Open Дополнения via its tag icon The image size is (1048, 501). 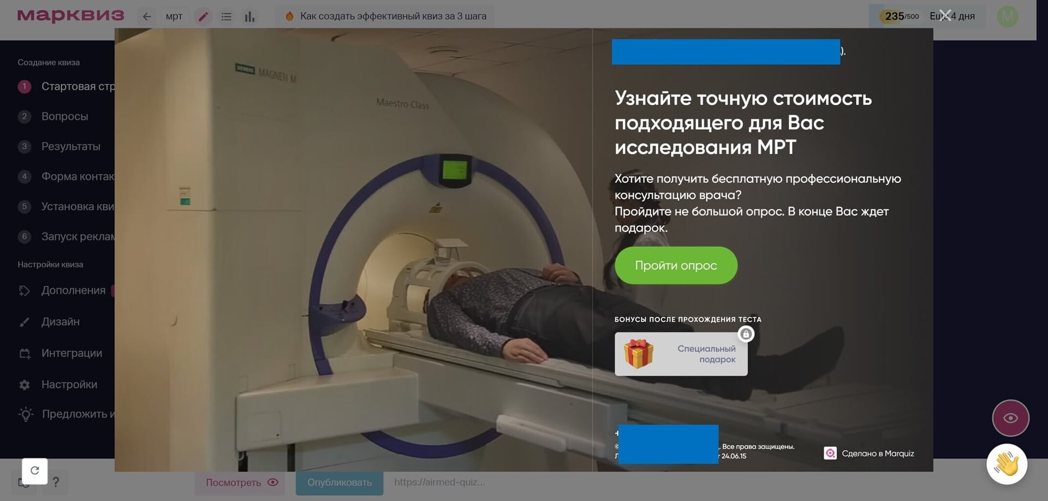pos(25,290)
